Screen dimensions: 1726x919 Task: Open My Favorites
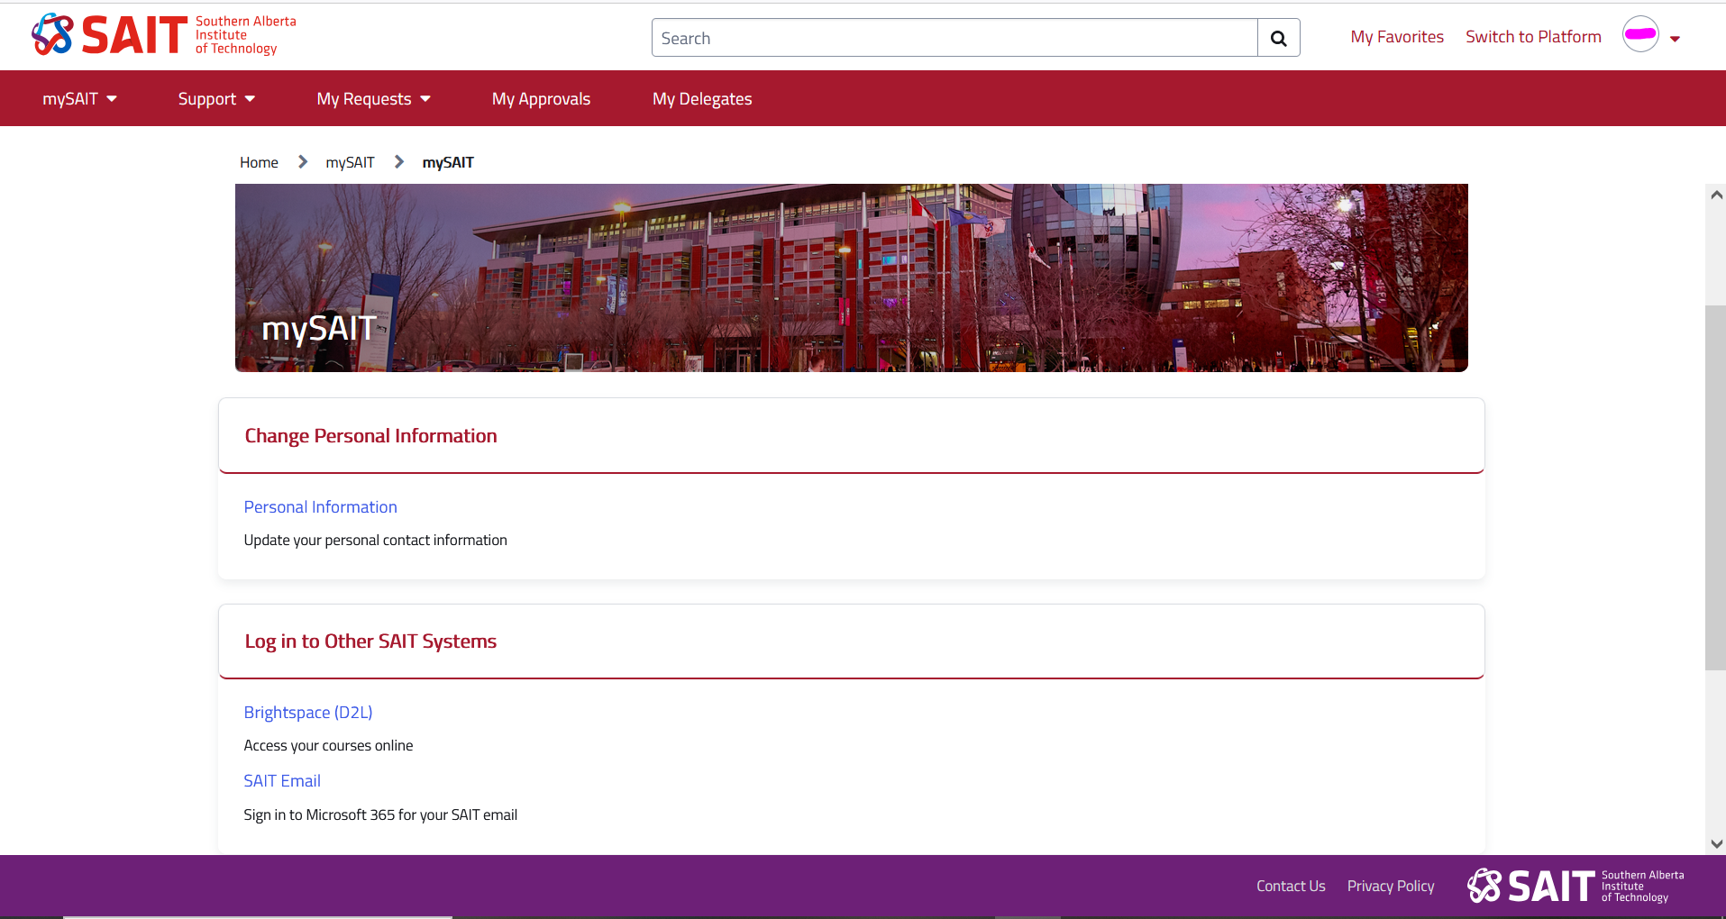pyautogui.click(x=1397, y=37)
